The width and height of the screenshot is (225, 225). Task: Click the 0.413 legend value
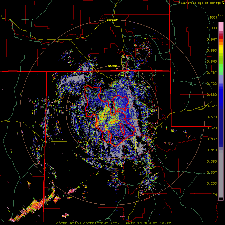212,150
